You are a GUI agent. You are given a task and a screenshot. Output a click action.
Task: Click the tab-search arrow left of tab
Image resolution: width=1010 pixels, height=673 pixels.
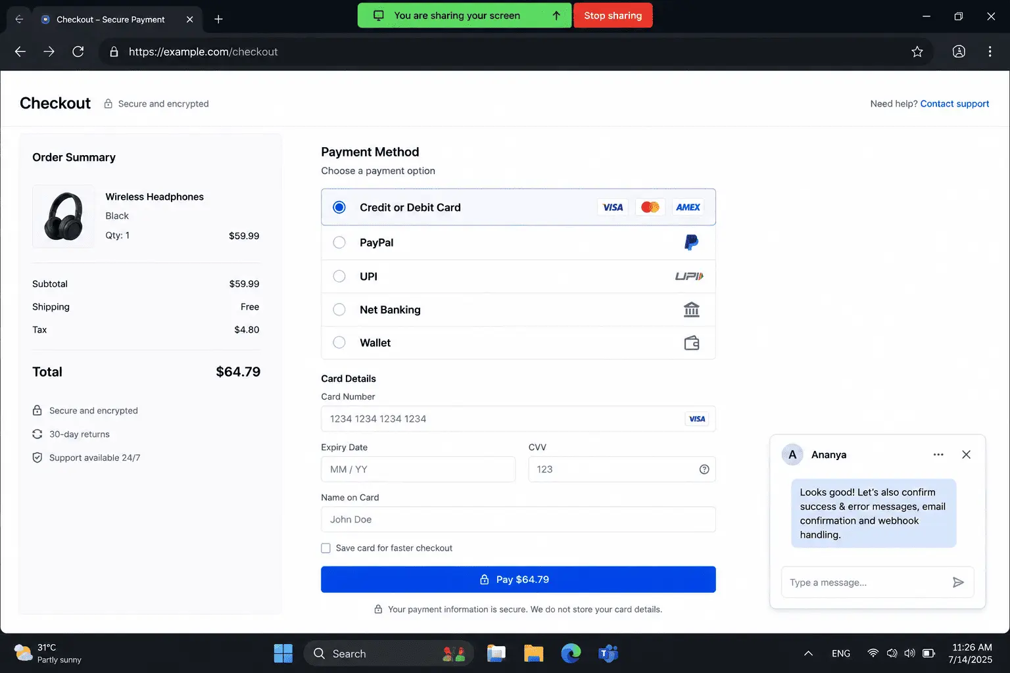(19, 19)
